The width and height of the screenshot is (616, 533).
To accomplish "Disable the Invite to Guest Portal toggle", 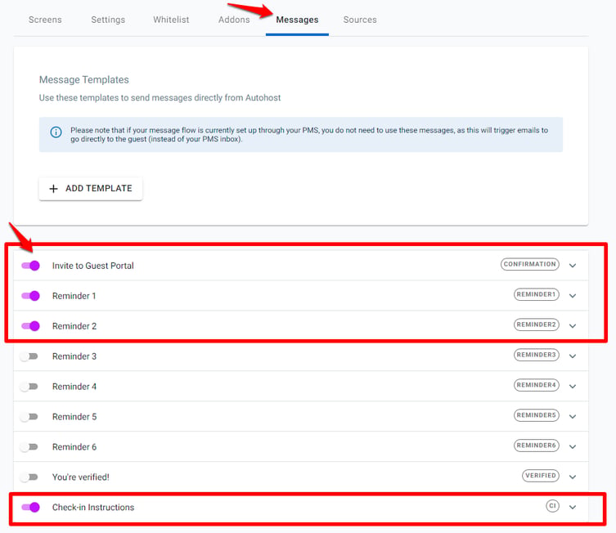I will [x=30, y=266].
